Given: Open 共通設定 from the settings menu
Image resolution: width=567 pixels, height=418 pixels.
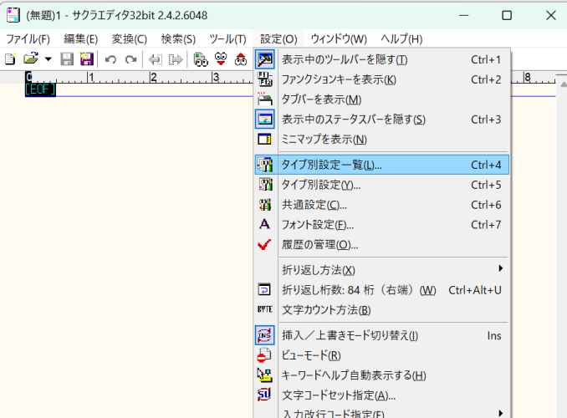Looking at the screenshot, I should 382,205.
